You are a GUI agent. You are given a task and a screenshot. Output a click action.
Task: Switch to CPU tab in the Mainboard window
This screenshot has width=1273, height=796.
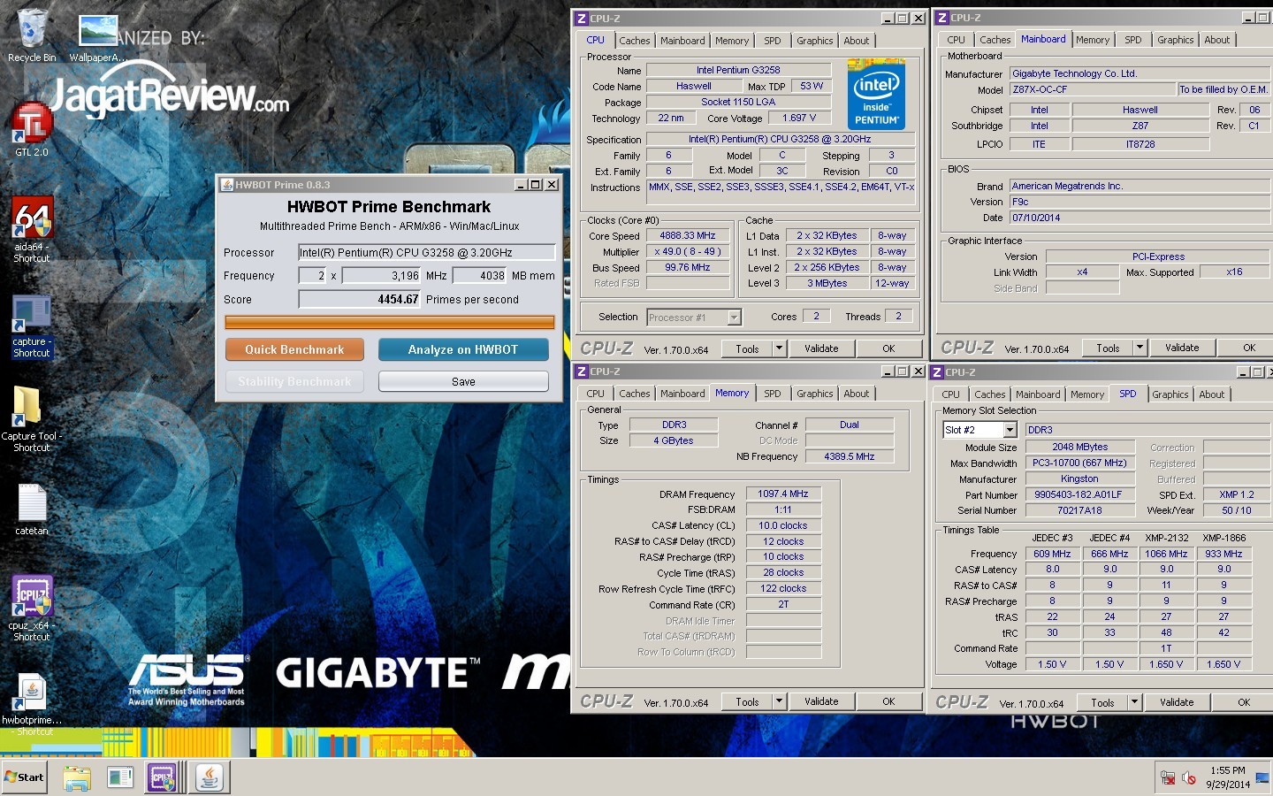point(956,40)
